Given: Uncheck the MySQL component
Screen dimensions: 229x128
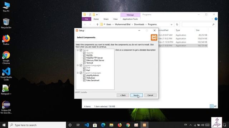Looking at the screenshot, I should (x=84, y=55).
